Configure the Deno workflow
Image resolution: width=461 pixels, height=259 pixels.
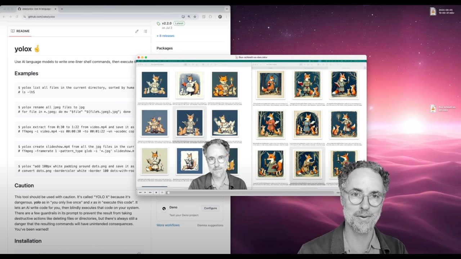click(x=210, y=208)
